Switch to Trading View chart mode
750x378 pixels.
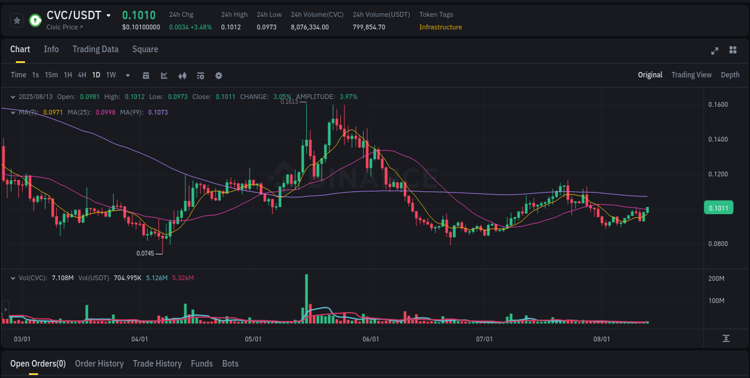[x=691, y=74]
